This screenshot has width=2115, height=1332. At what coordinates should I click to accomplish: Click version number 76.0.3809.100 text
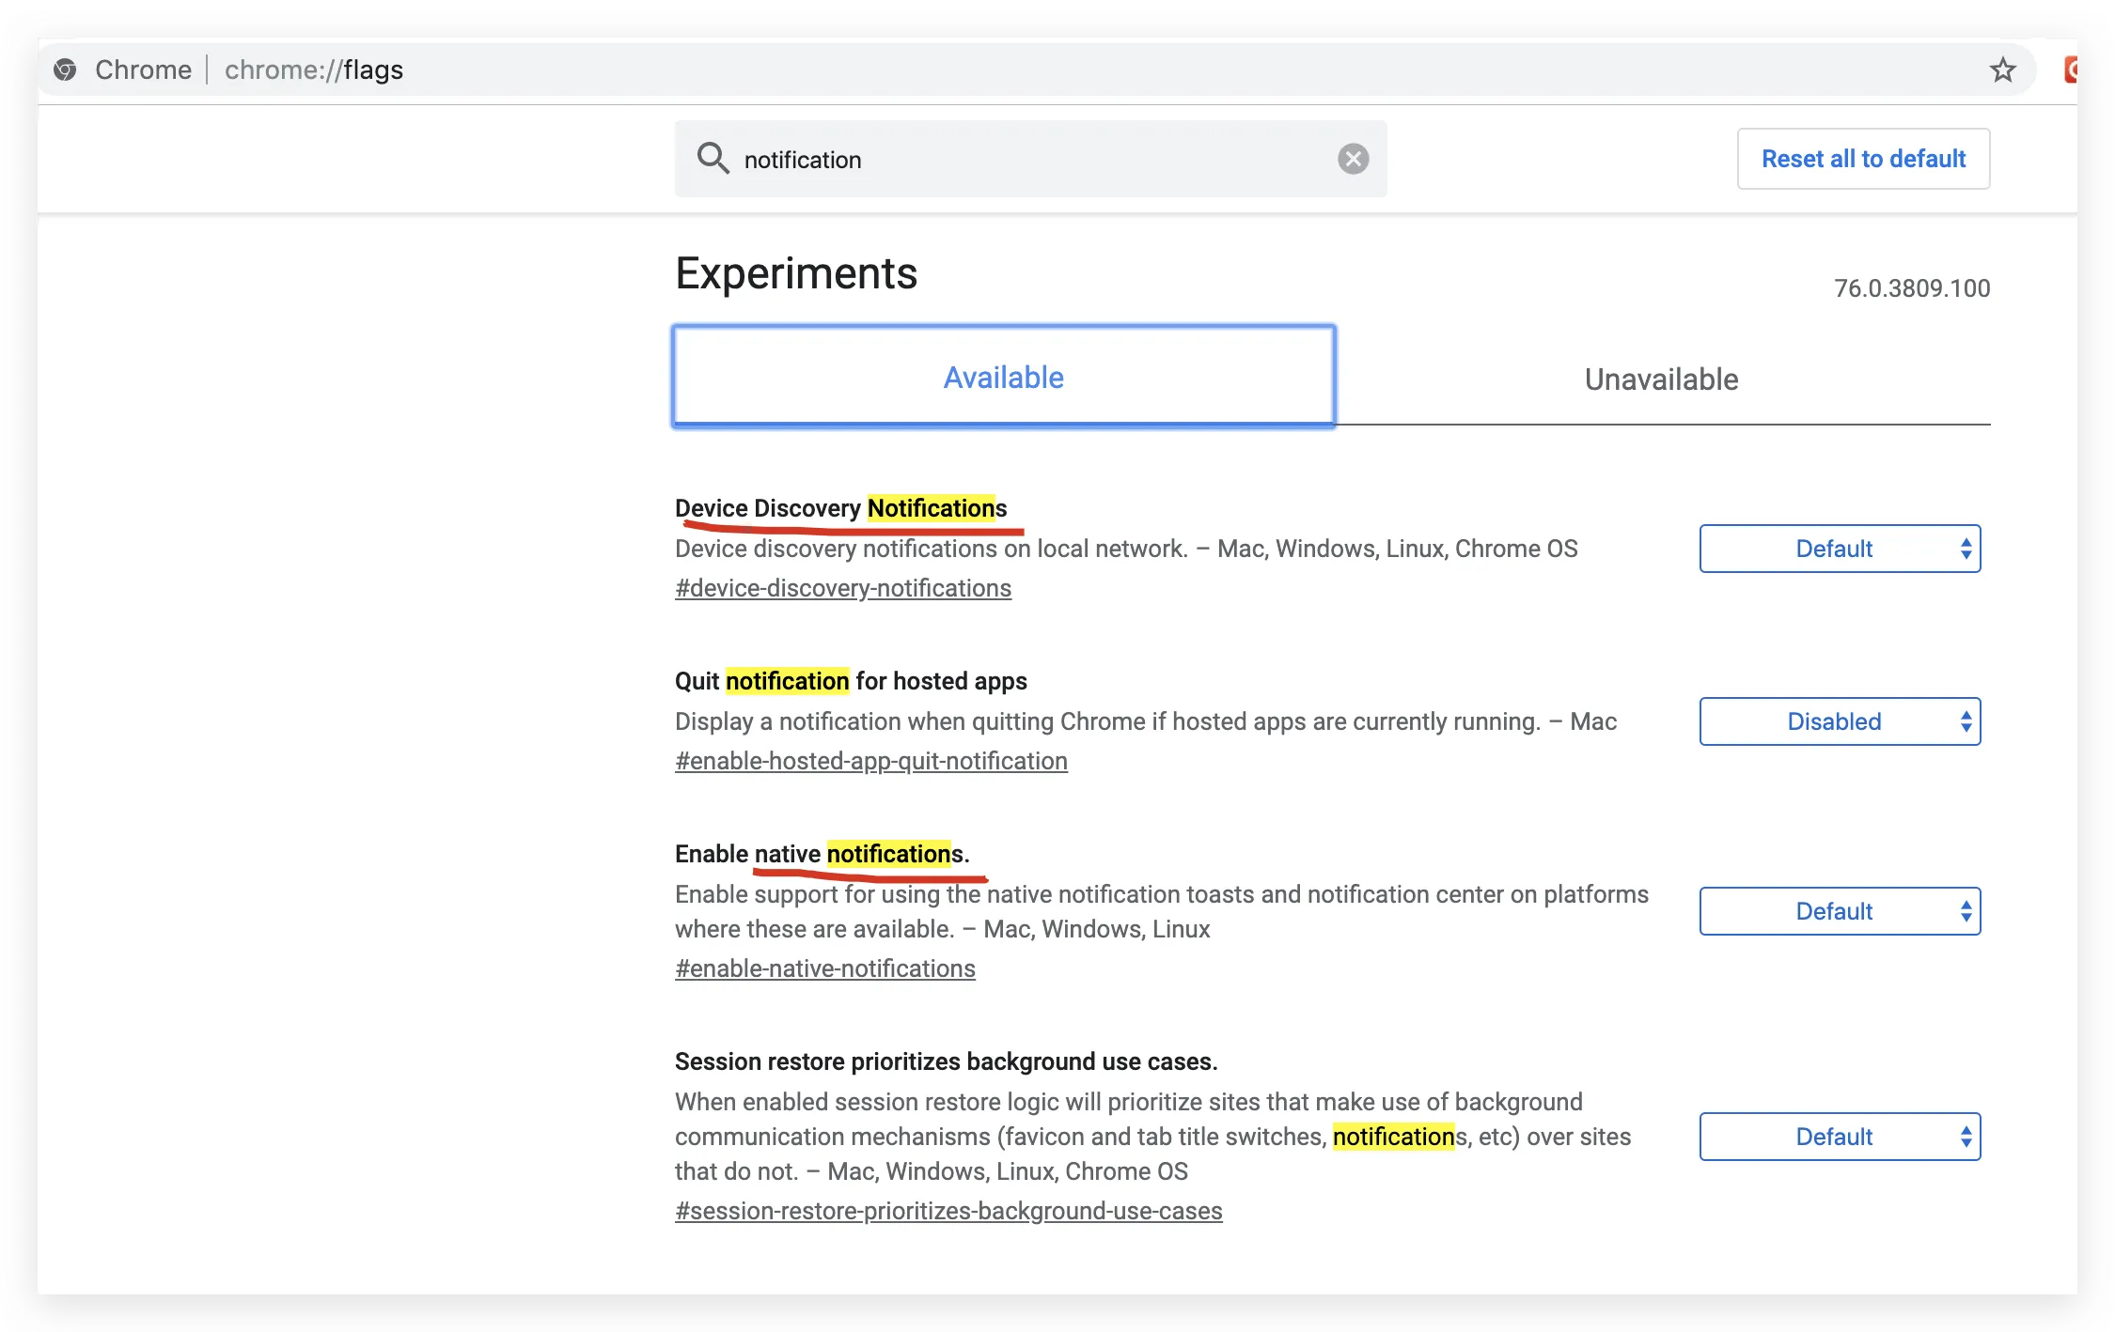pos(1911,288)
